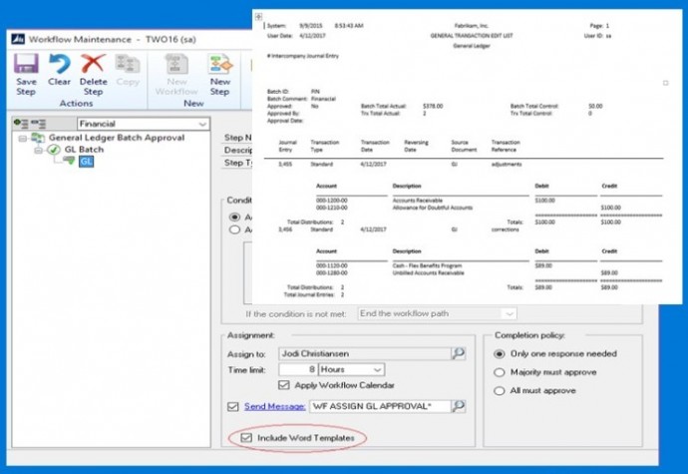Select the GL Batch tree item
Viewport: 688px width, 474px height.
click(x=84, y=150)
